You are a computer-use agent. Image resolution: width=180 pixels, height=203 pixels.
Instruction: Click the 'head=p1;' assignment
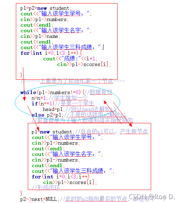coord(54,109)
